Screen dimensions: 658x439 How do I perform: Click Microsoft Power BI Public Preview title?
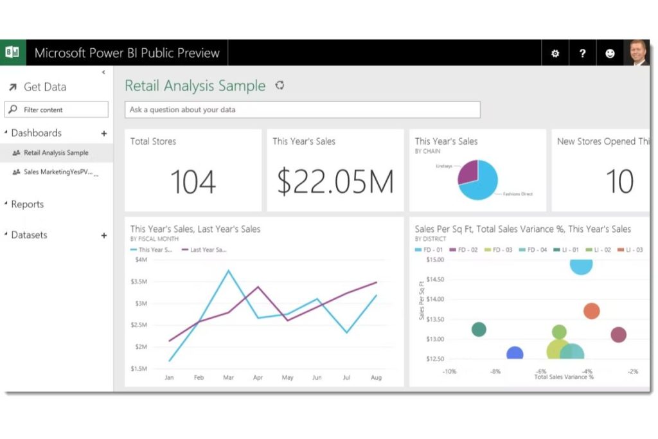click(127, 53)
